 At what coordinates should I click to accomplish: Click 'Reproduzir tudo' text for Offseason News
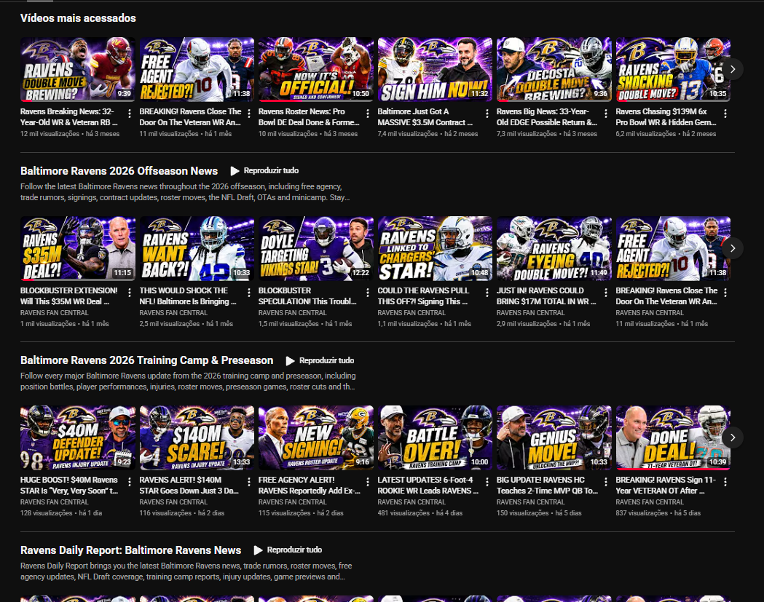[x=271, y=170]
